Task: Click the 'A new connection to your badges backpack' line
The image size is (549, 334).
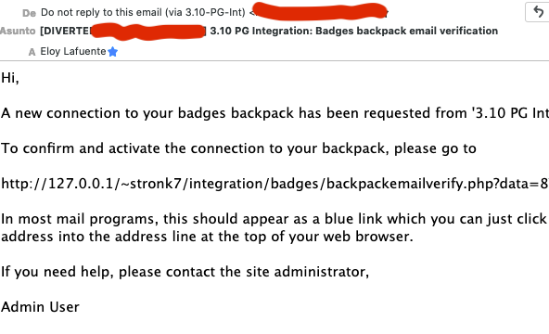Action: [274, 113]
